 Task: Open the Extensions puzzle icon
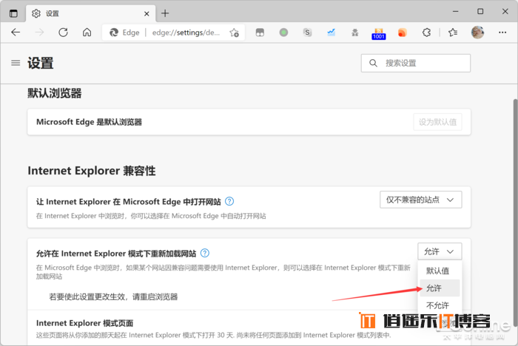point(426,33)
